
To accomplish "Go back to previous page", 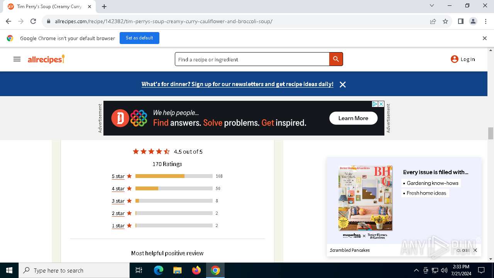I will point(8,21).
